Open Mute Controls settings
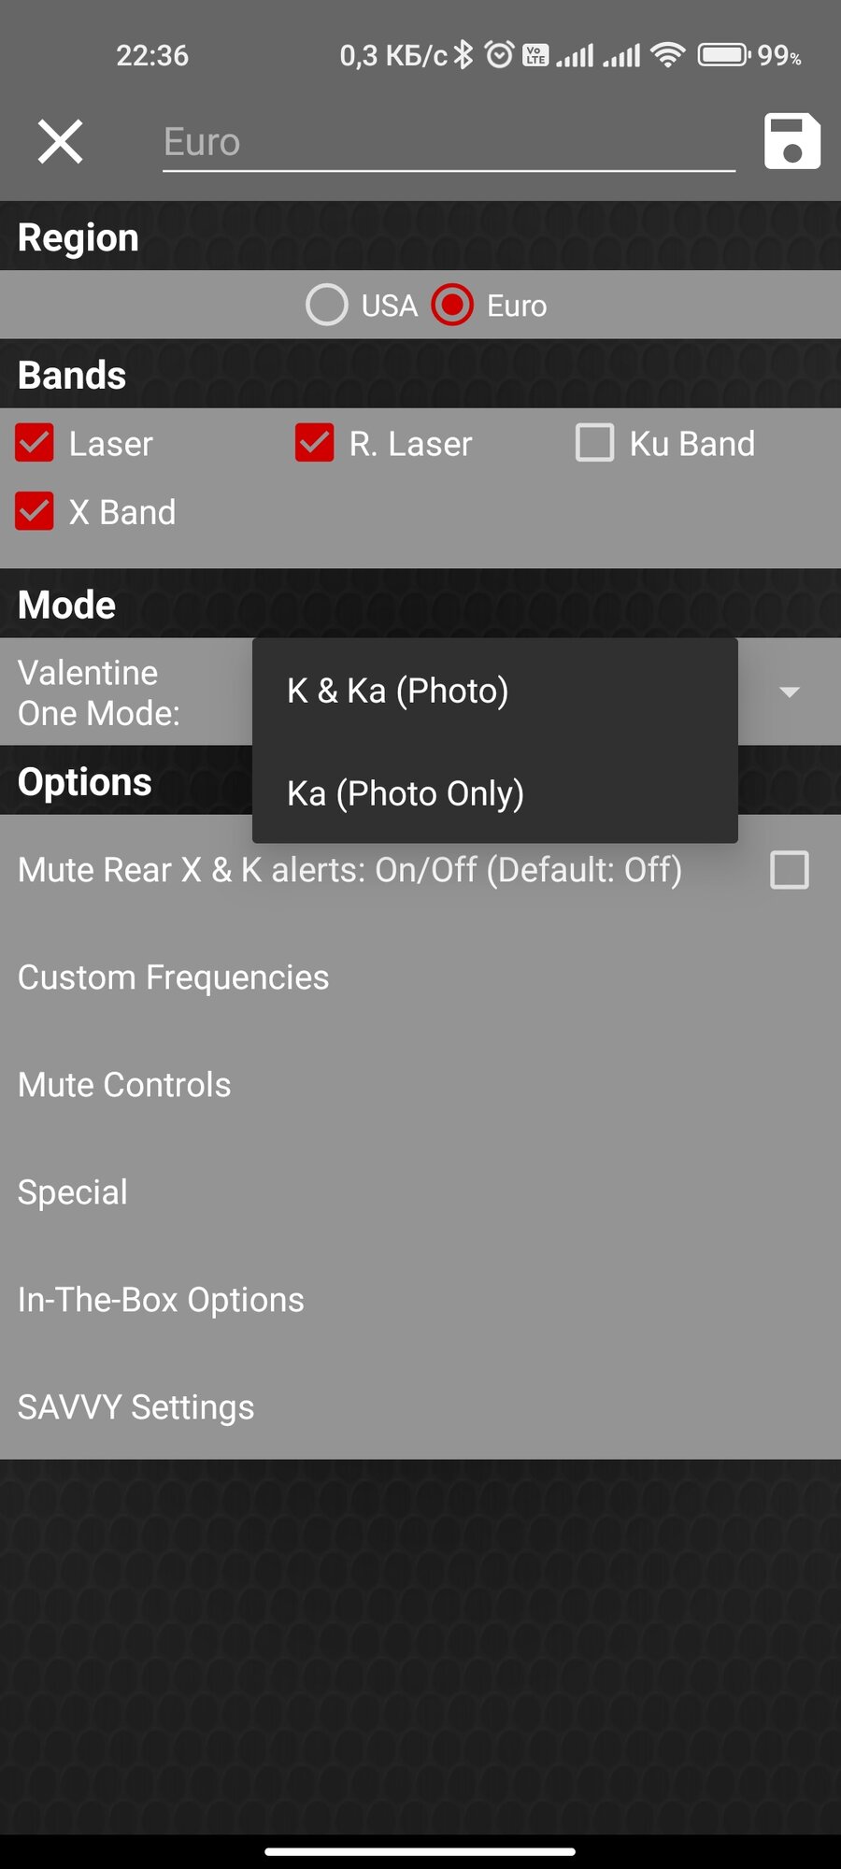Image resolution: width=841 pixels, height=1869 pixels. (x=124, y=1085)
